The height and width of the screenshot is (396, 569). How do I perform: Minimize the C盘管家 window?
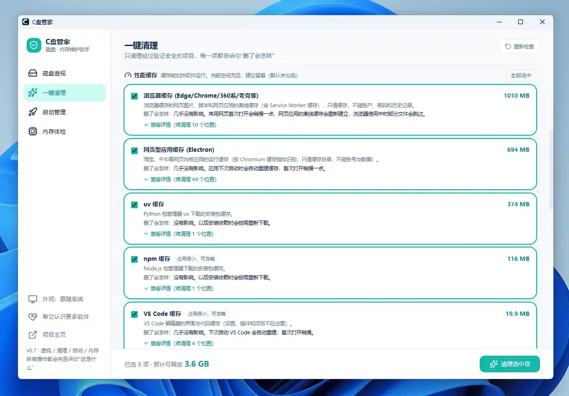[x=499, y=22]
